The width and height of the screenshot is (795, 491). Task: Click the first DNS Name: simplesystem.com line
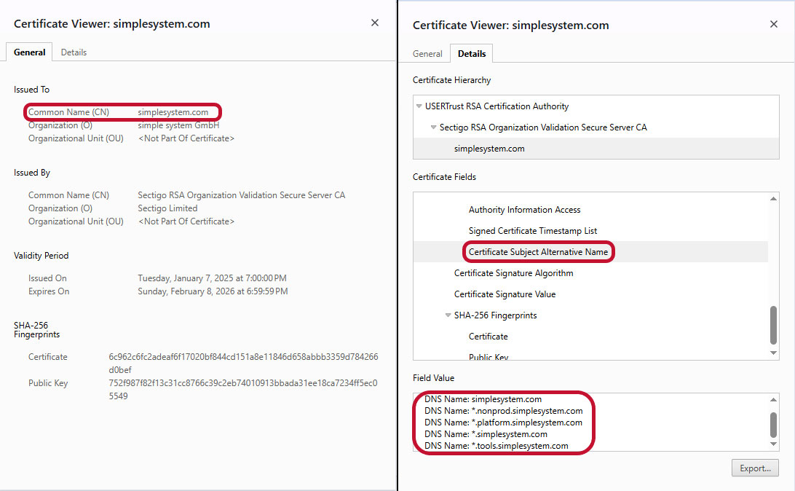coord(483,399)
